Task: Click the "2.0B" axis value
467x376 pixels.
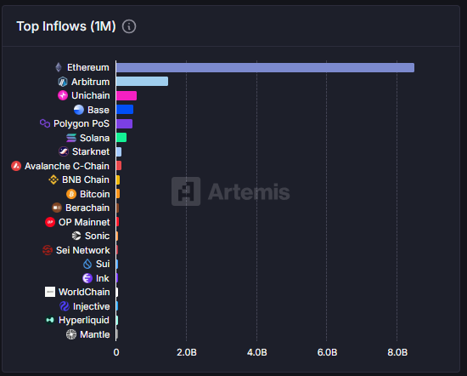Action: click(187, 352)
